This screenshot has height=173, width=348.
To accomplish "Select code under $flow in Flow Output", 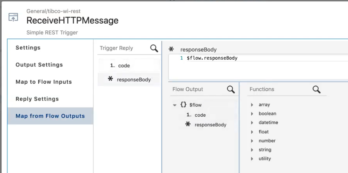I will tap(200, 115).
